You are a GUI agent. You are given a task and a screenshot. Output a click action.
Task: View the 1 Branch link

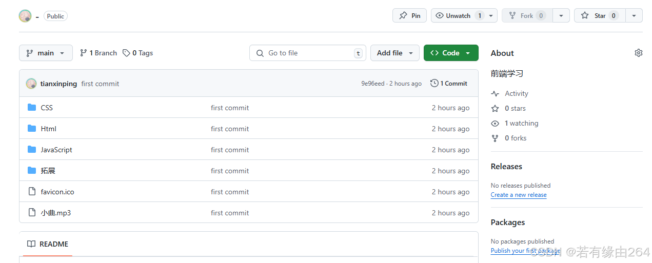(98, 53)
